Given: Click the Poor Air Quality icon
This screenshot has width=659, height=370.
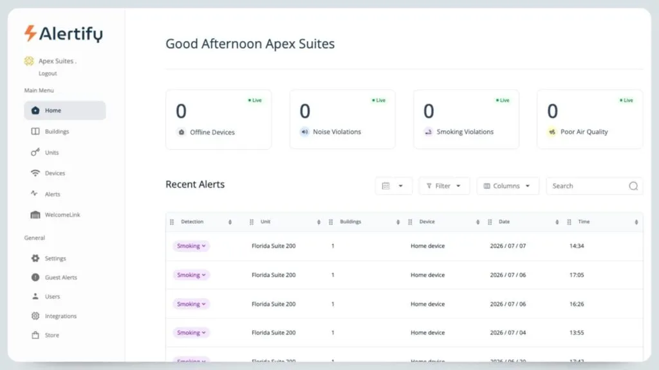Looking at the screenshot, I should 552,132.
